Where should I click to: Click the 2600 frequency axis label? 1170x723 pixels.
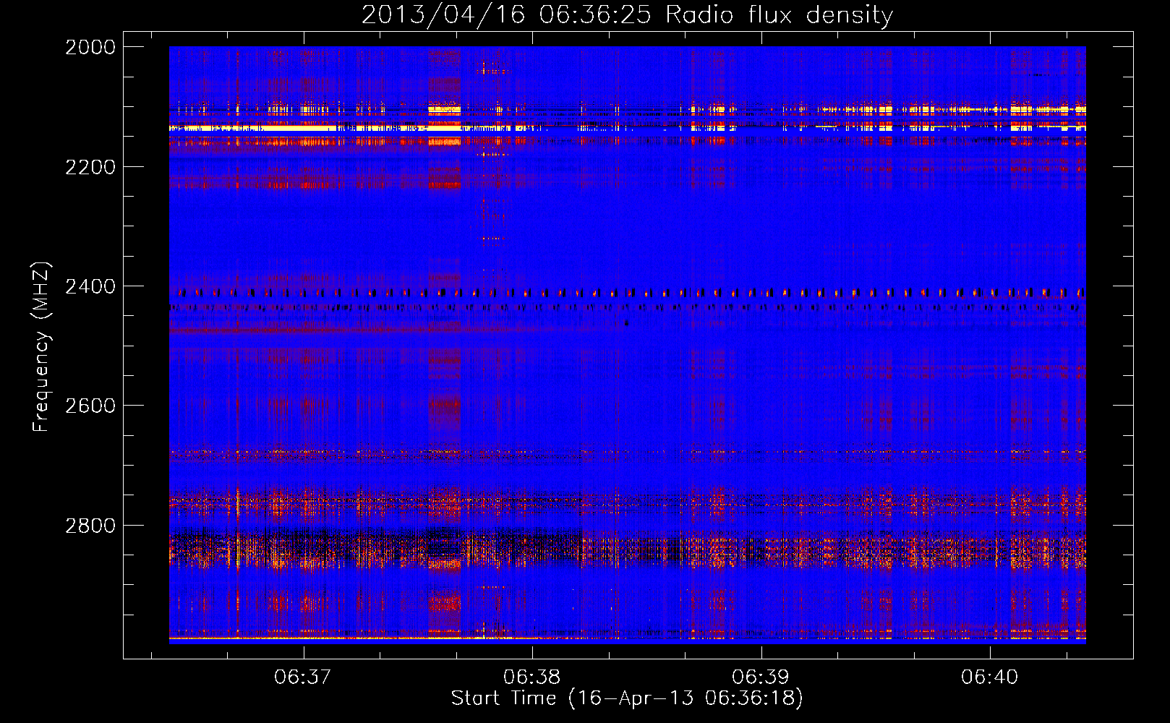[x=90, y=406]
